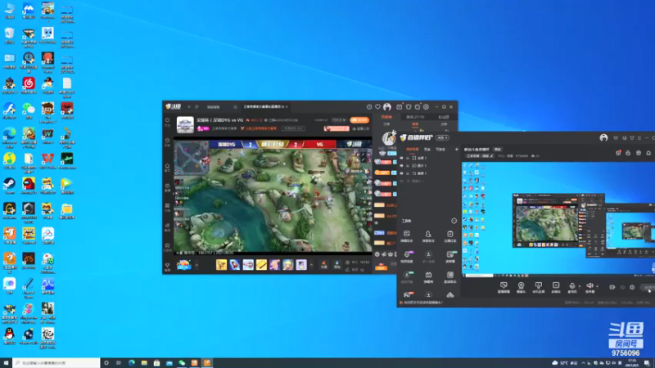Switch to the rightmost chat panel tab
The width and height of the screenshot is (655, 368).
click(x=444, y=117)
